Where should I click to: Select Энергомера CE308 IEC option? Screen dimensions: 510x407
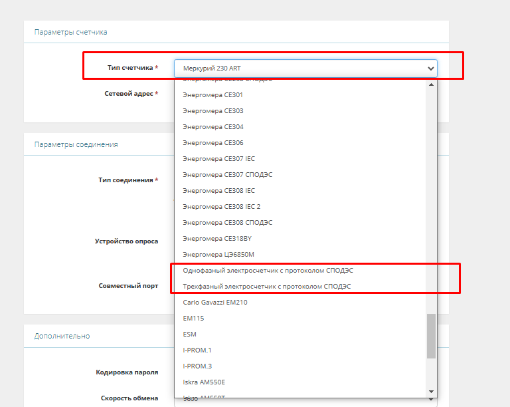click(x=300, y=191)
